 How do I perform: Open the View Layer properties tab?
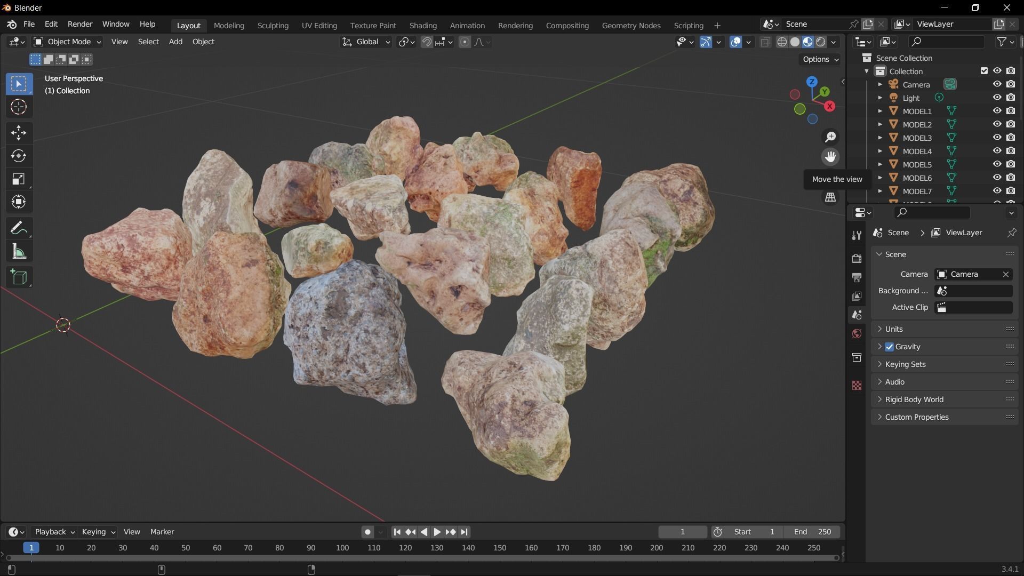click(857, 296)
